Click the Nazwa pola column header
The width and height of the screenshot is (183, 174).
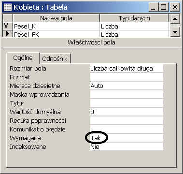pyautogui.click(x=56, y=18)
